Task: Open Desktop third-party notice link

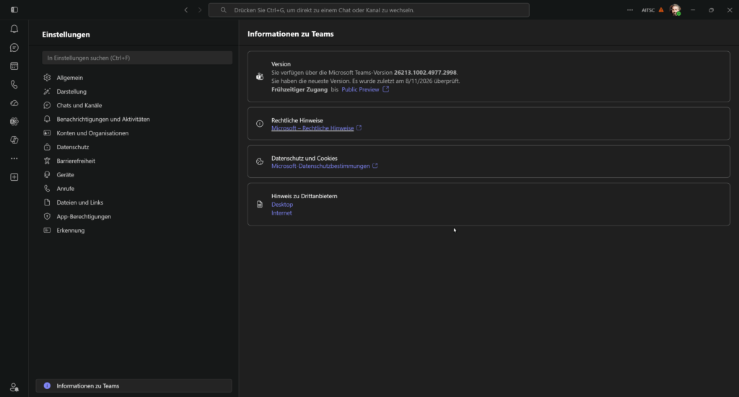Action: pyautogui.click(x=282, y=204)
